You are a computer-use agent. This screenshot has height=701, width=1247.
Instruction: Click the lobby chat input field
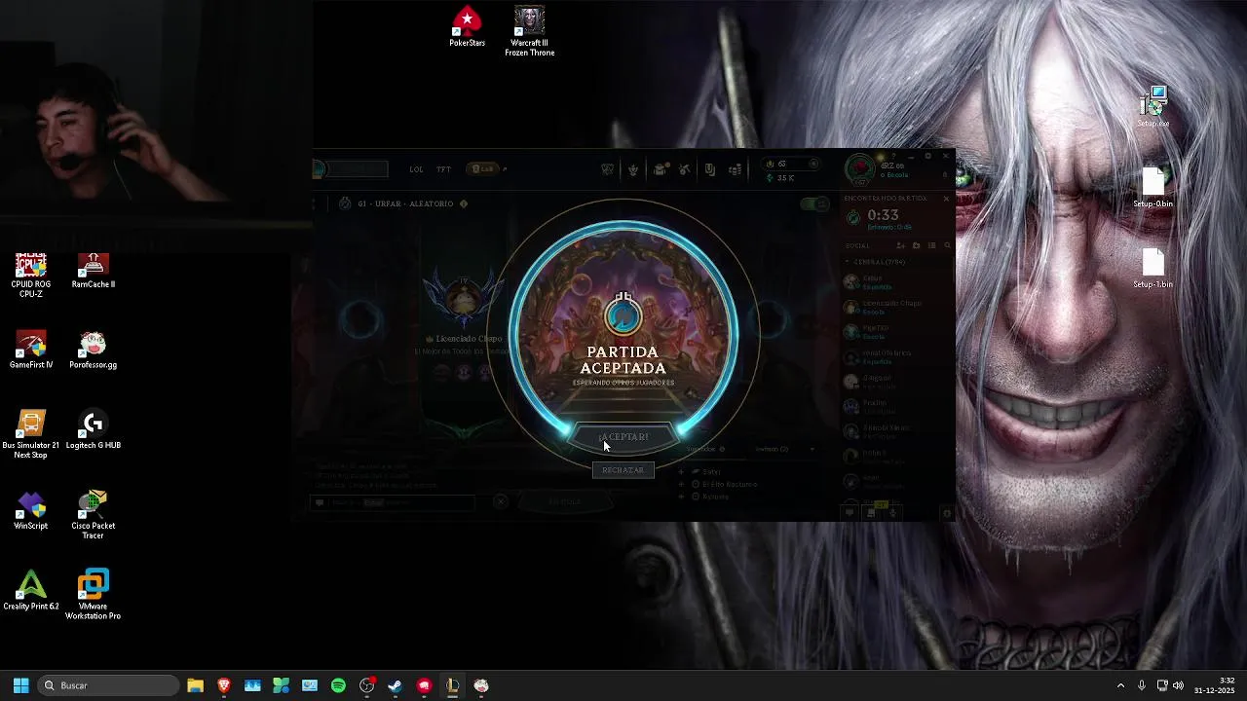pyautogui.click(x=395, y=502)
